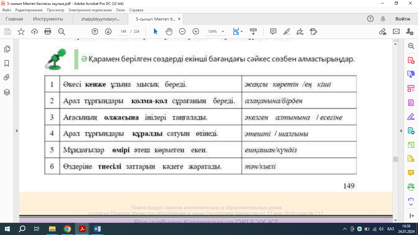Go to previous page arrow
Image resolution: width=418 pixels, height=235 pixels.
point(95,32)
